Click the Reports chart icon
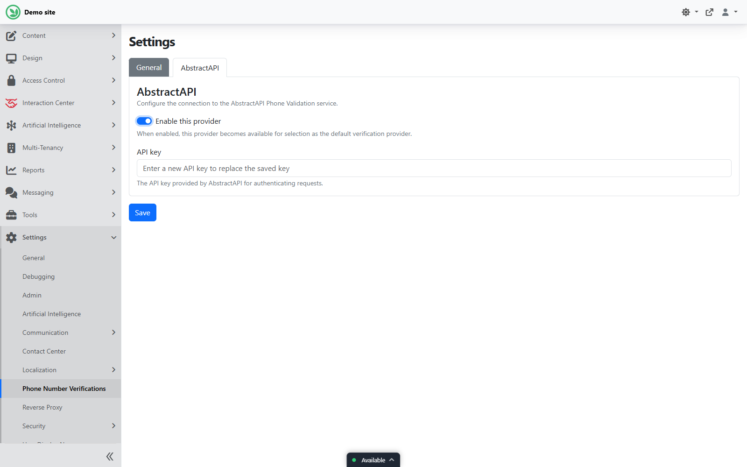747x467 pixels. click(11, 170)
